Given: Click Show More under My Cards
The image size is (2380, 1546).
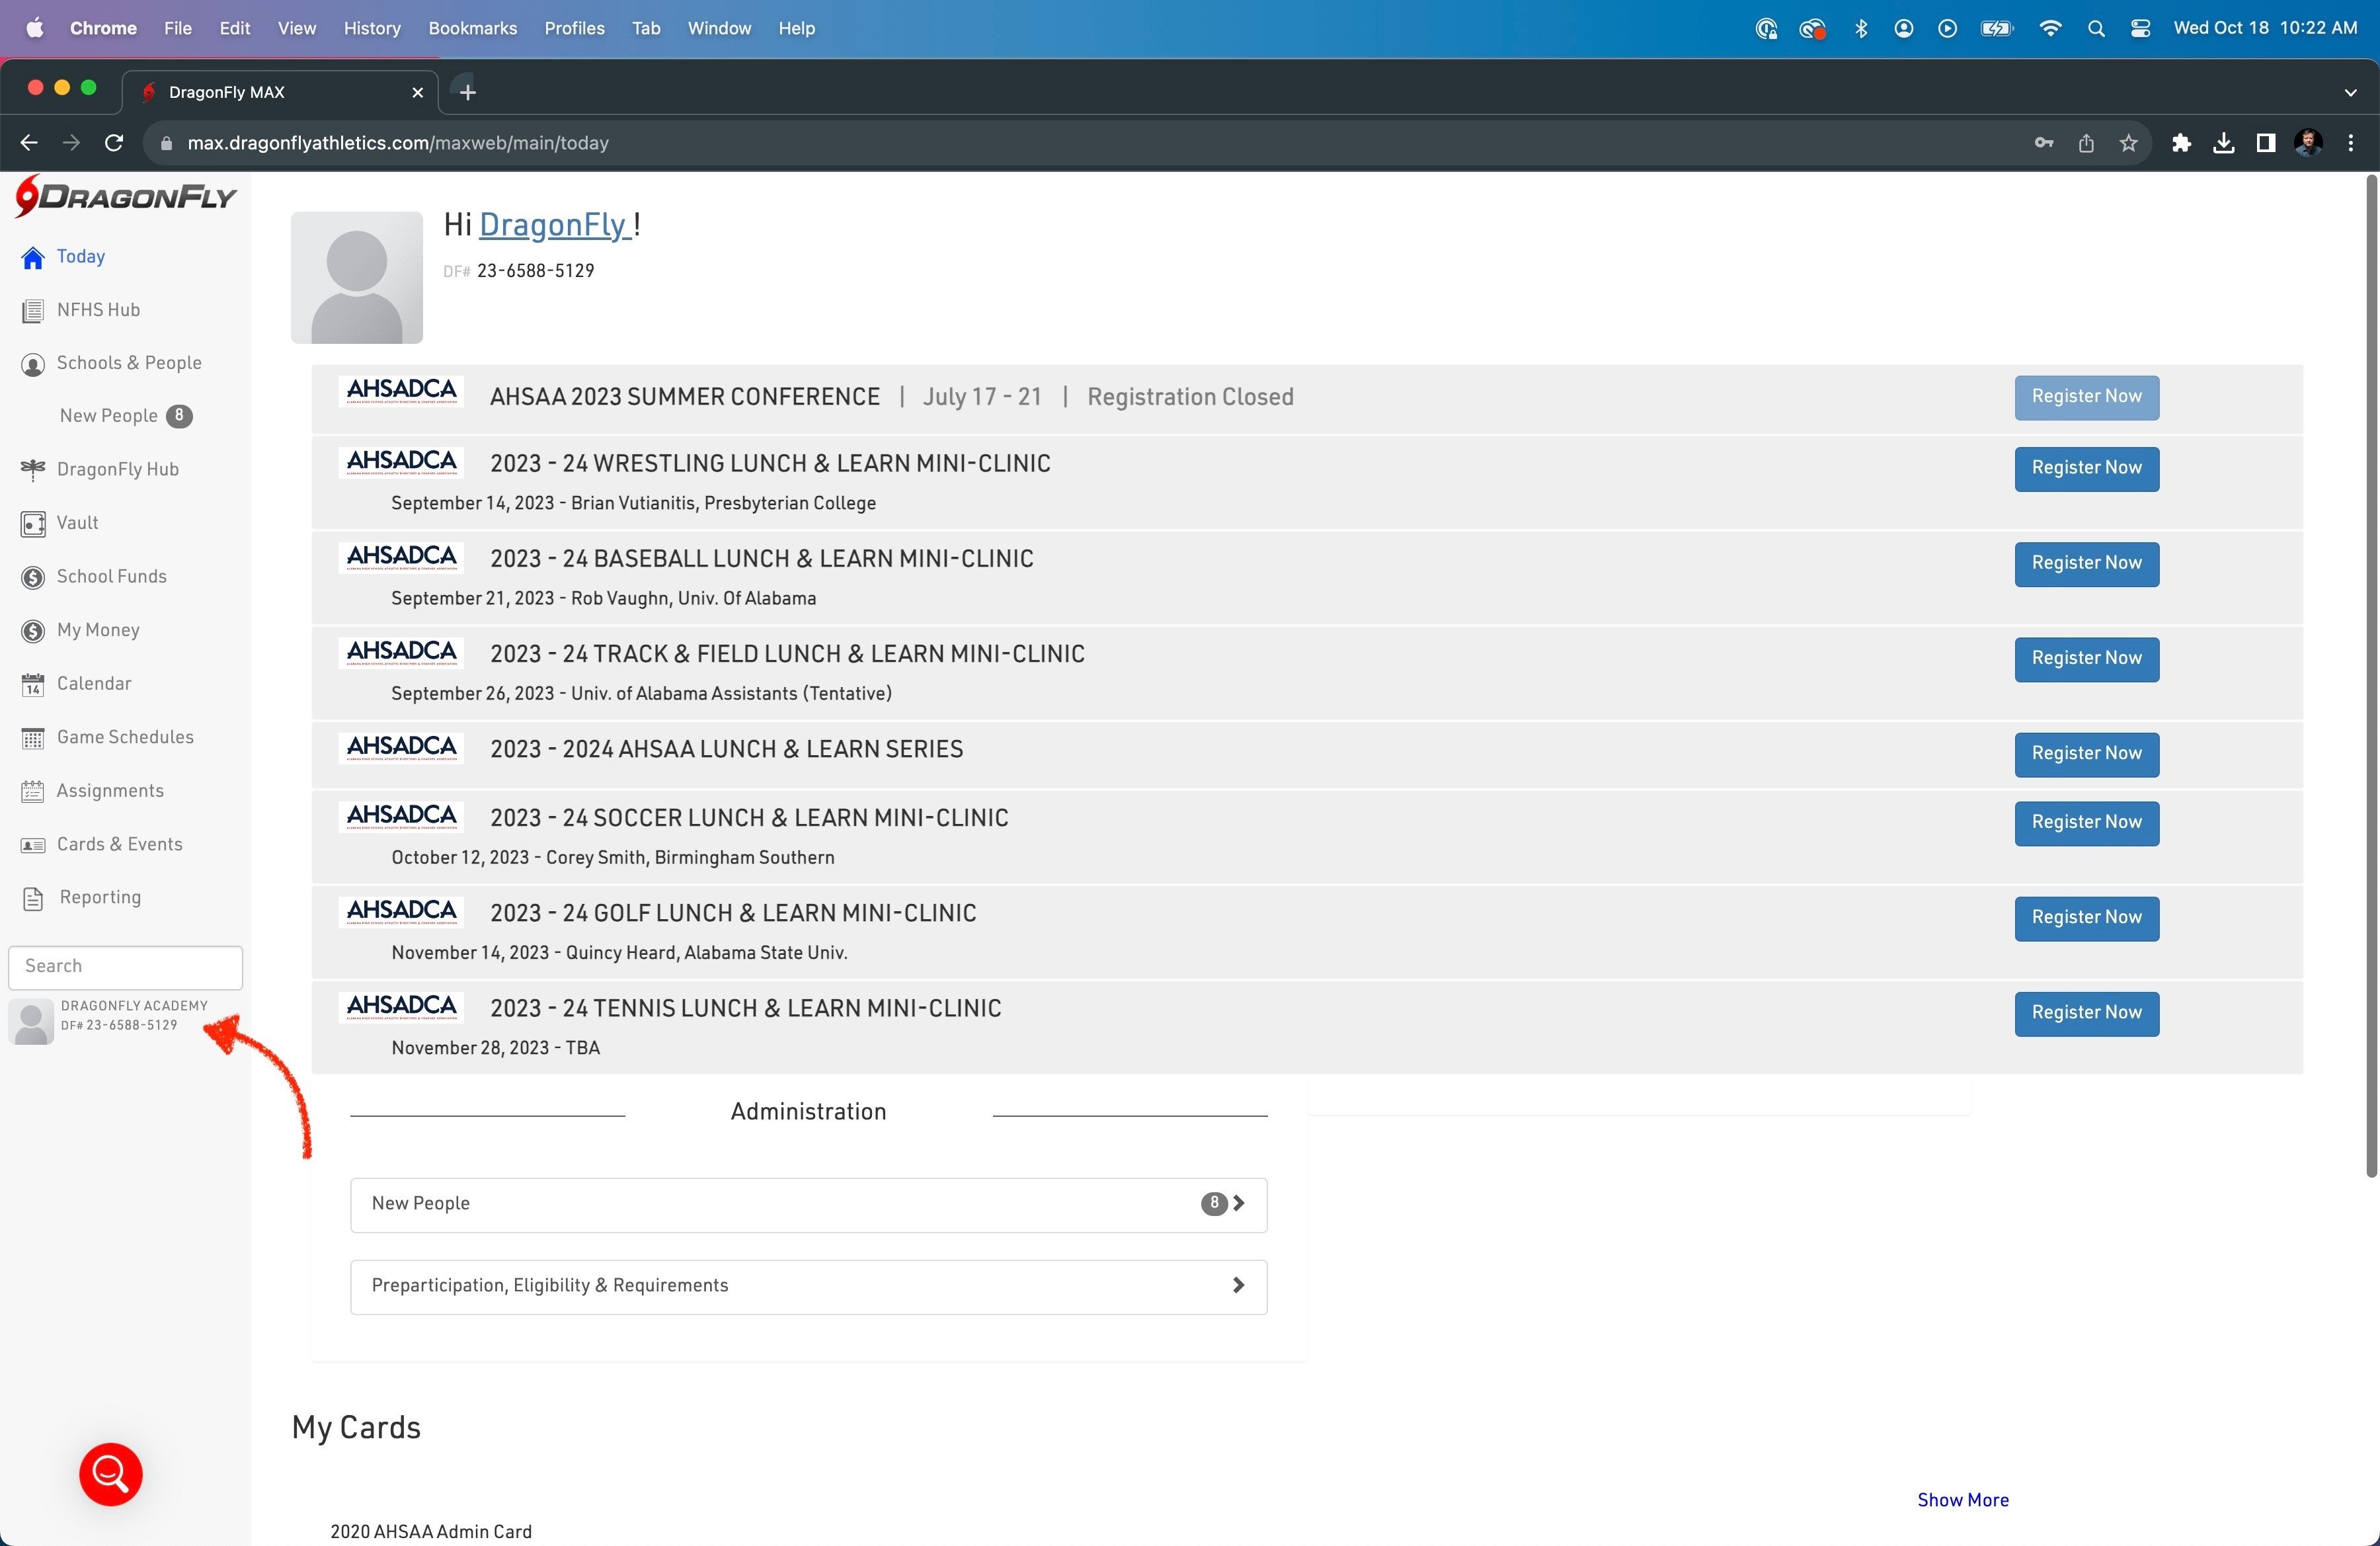Looking at the screenshot, I should [x=1962, y=1500].
